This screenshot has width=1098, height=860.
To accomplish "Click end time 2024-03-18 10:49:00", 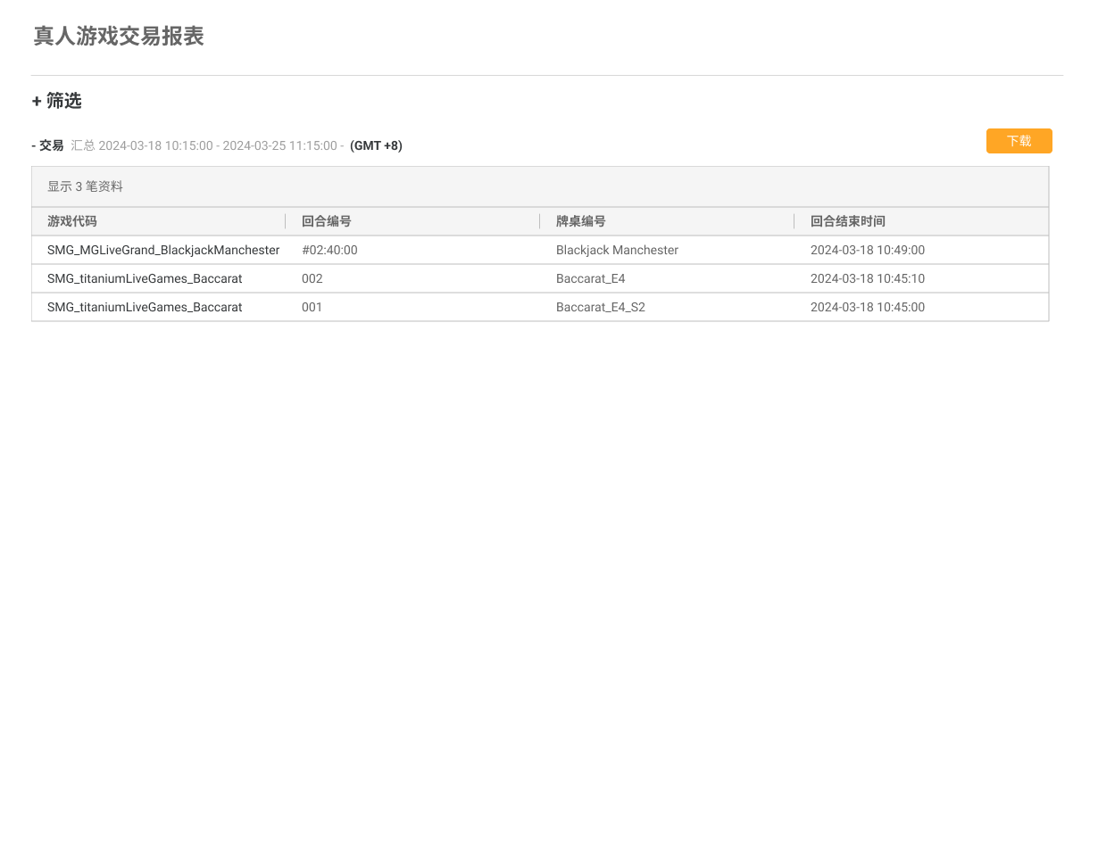I will point(868,250).
